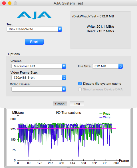The image size is (137, 168).
Task: Click the pink average line on graph
Action: coord(67,128)
